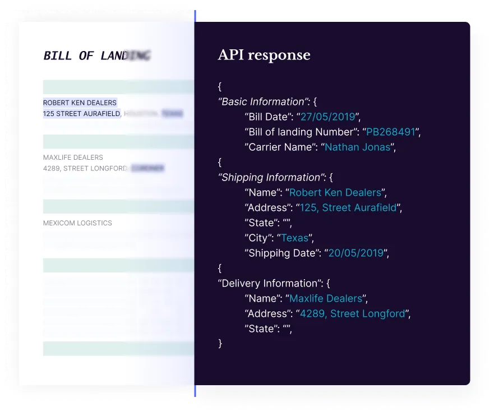
Task: Select the Name value Robert Ken Dealers
Action: coord(334,192)
